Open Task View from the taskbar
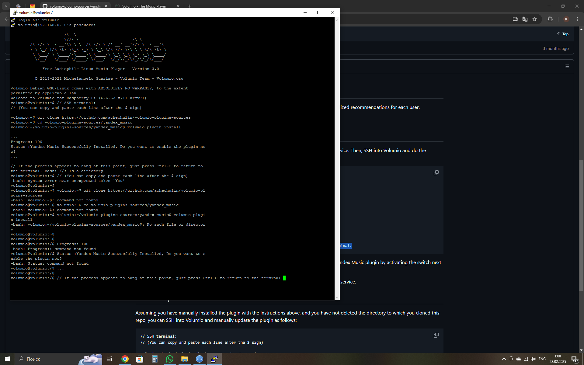The width and height of the screenshot is (584, 365). pos(109,359)
